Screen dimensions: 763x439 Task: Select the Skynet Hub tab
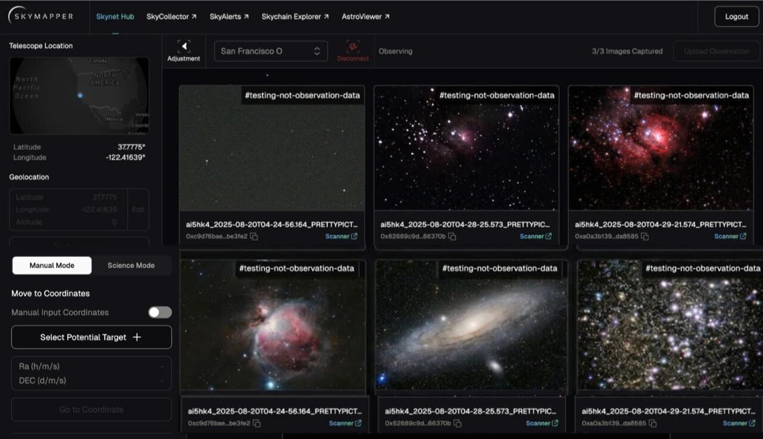coord(115,17)
